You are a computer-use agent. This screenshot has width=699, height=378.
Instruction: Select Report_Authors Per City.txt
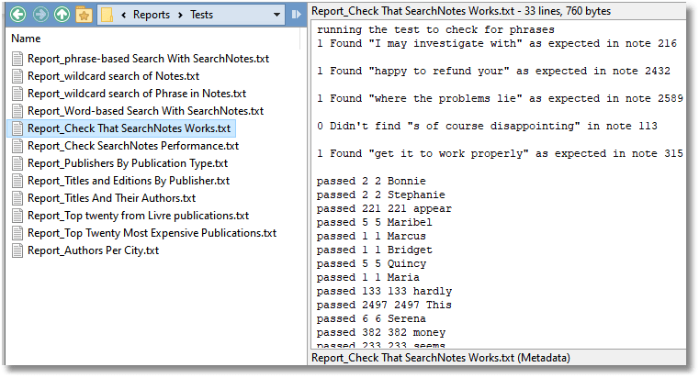93,250
